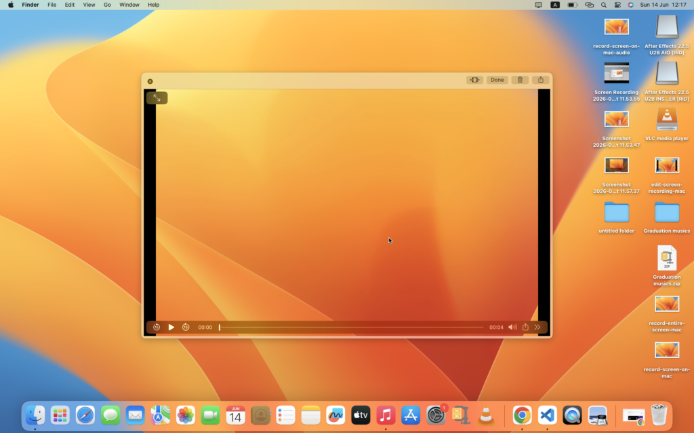Viewport: 694px width, 433px height.
Task: Open the Go menu
Action: pos(107,5)
